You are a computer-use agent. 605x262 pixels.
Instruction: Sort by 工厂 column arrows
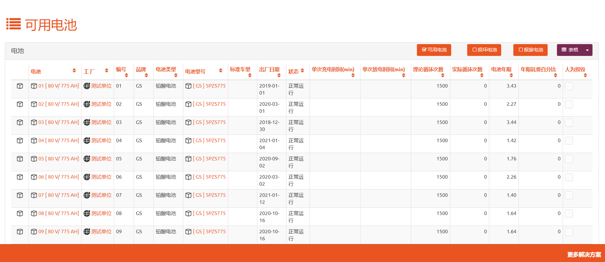pos(106,71)
